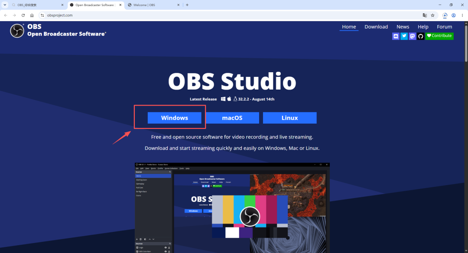468x253 pixels.
Task: Click the 32.2.2 - August 14th release text
Action: [256, 99]
